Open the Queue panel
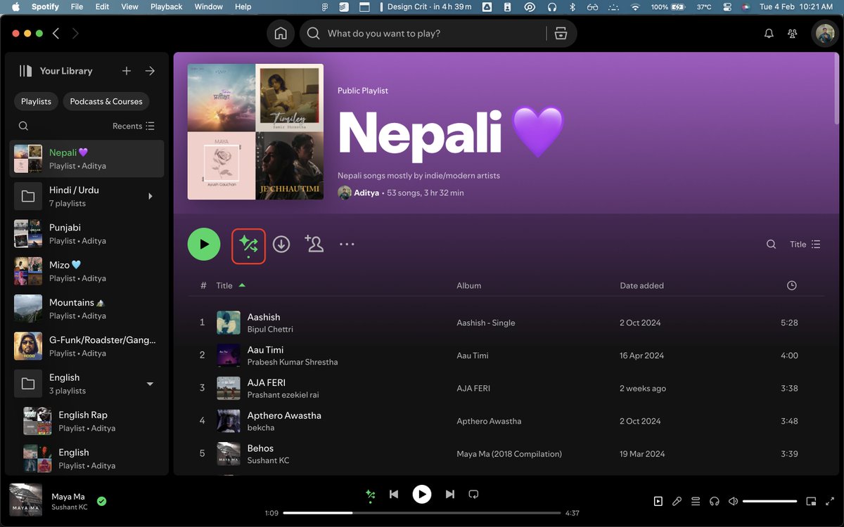This screenshot has width=844, height=527. click(x=695, y=501)
